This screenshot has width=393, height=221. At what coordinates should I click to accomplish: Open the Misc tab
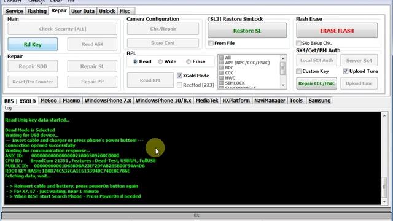click(125, 11)
